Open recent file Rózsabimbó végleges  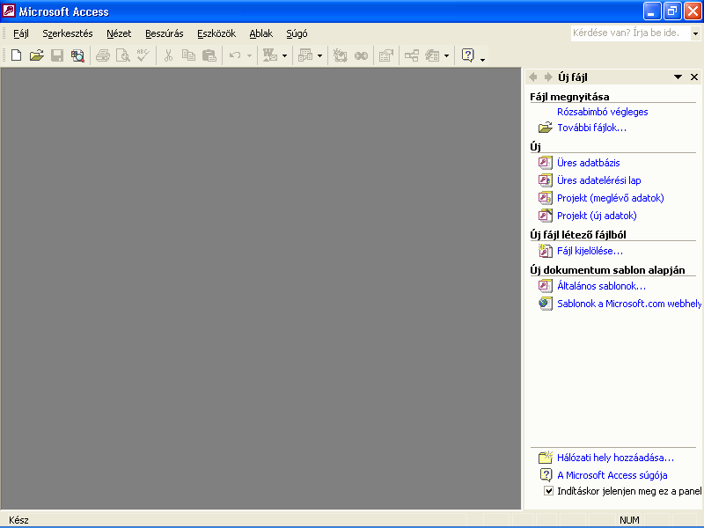[603, 112]
